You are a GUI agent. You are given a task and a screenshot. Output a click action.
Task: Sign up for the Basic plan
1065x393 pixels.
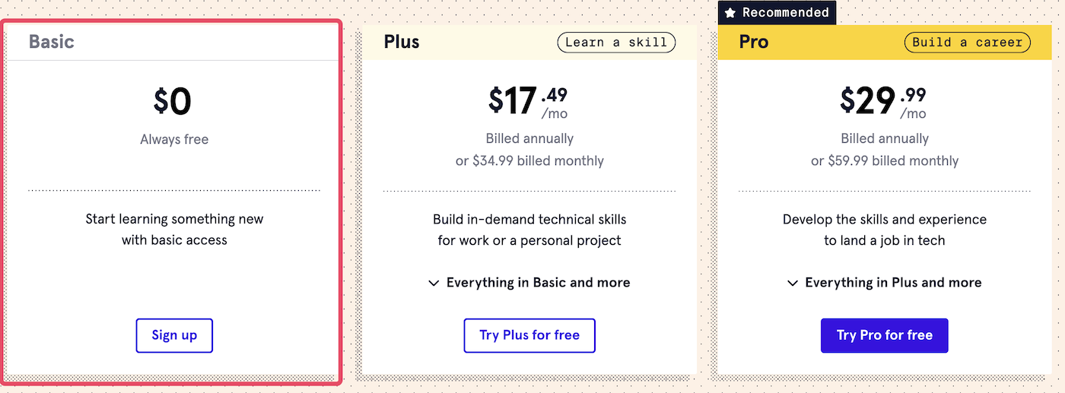tap(174, 335)
